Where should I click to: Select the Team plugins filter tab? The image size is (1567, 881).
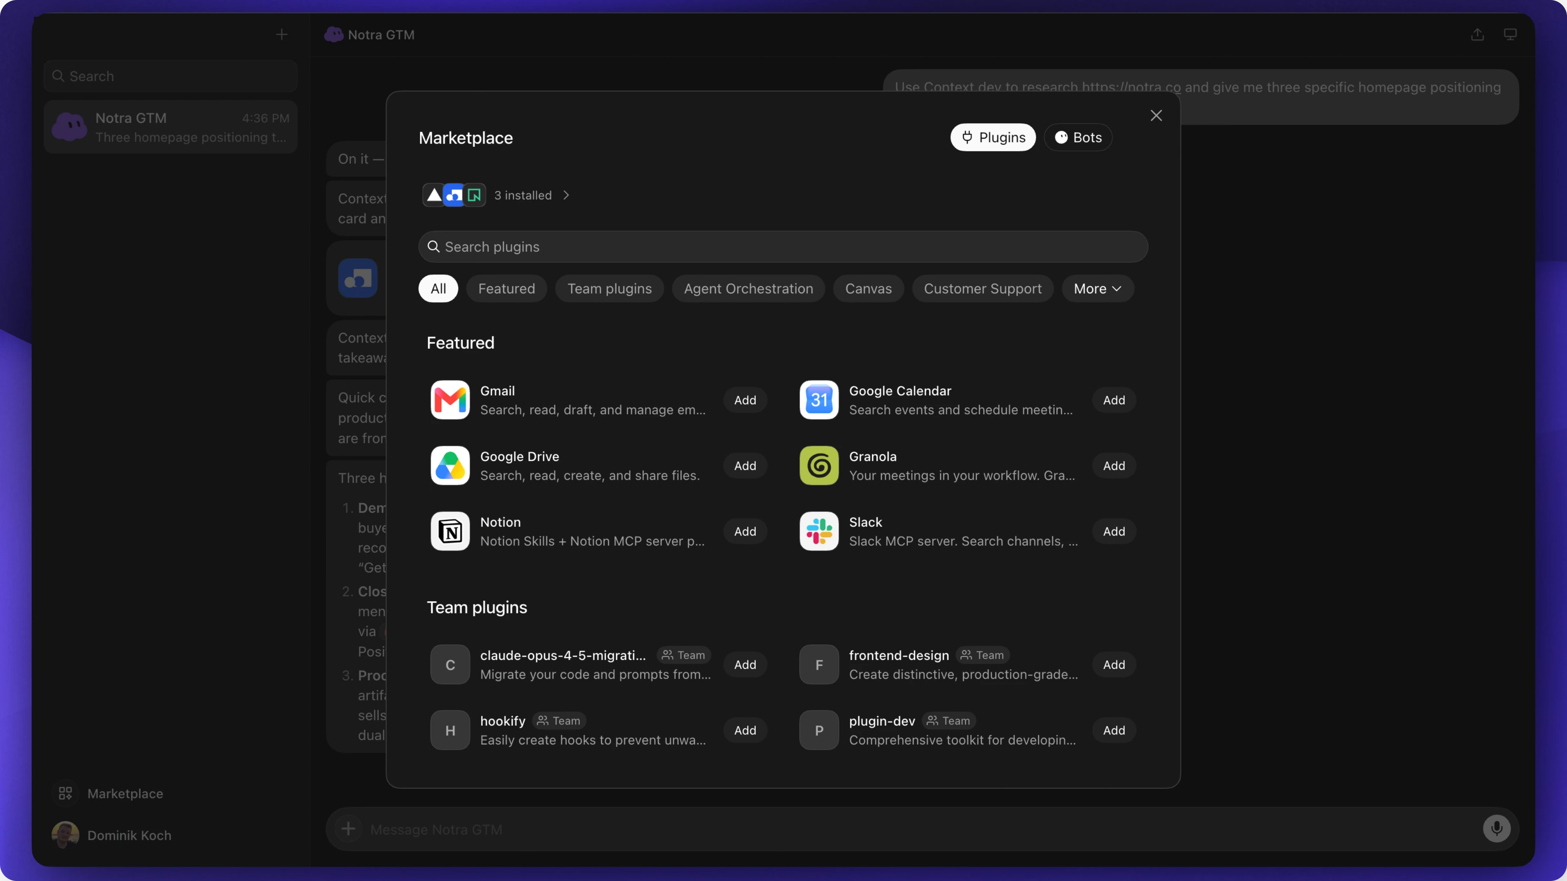609,289
